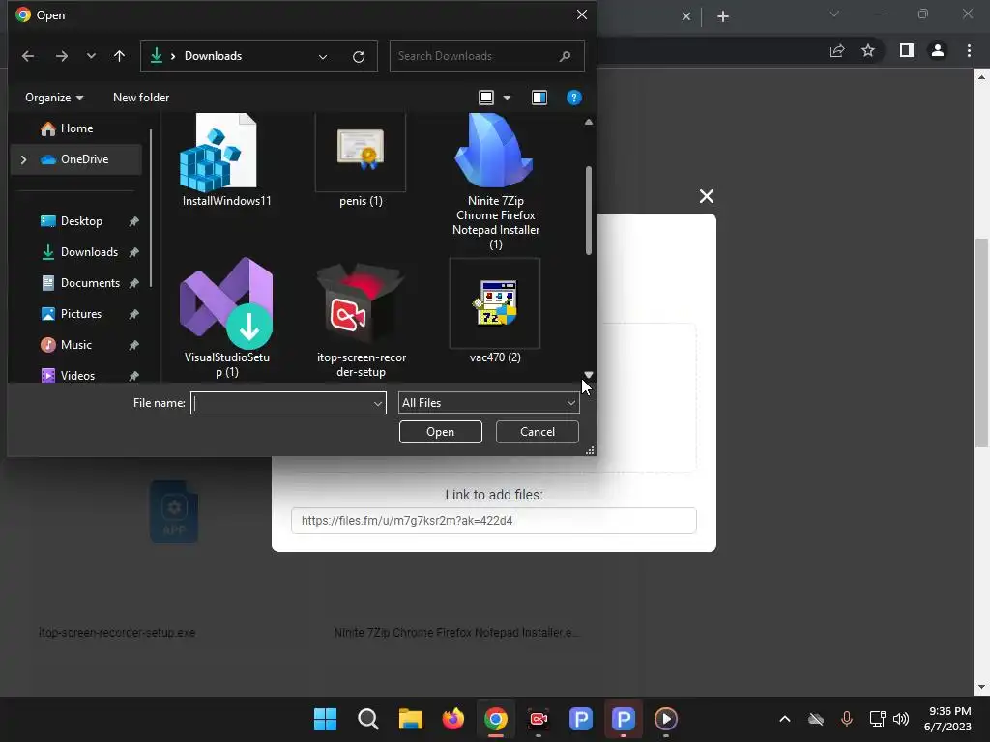Expand the address bar path history dropdown
The height and width of the screenshot is (742, 990).
[x=323, y=57]
